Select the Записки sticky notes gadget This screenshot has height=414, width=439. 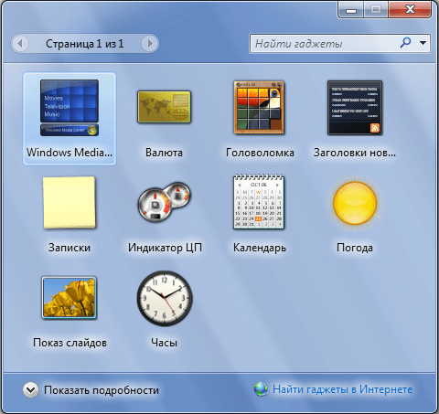click(x=70, y=213)
